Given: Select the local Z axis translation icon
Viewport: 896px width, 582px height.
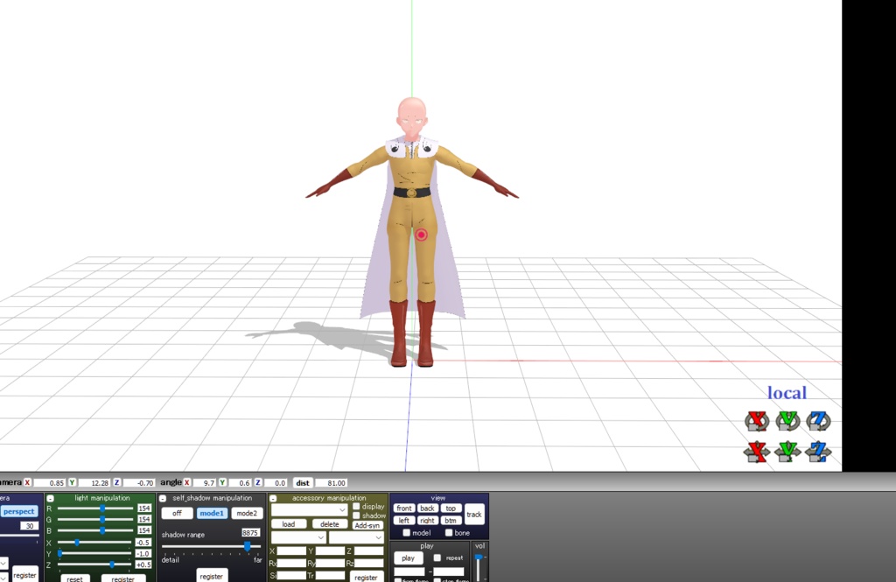Looking at the screenshot, I should click(x=817, y=453).
